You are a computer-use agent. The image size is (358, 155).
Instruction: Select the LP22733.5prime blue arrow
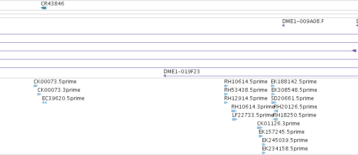tap(235, 119)
